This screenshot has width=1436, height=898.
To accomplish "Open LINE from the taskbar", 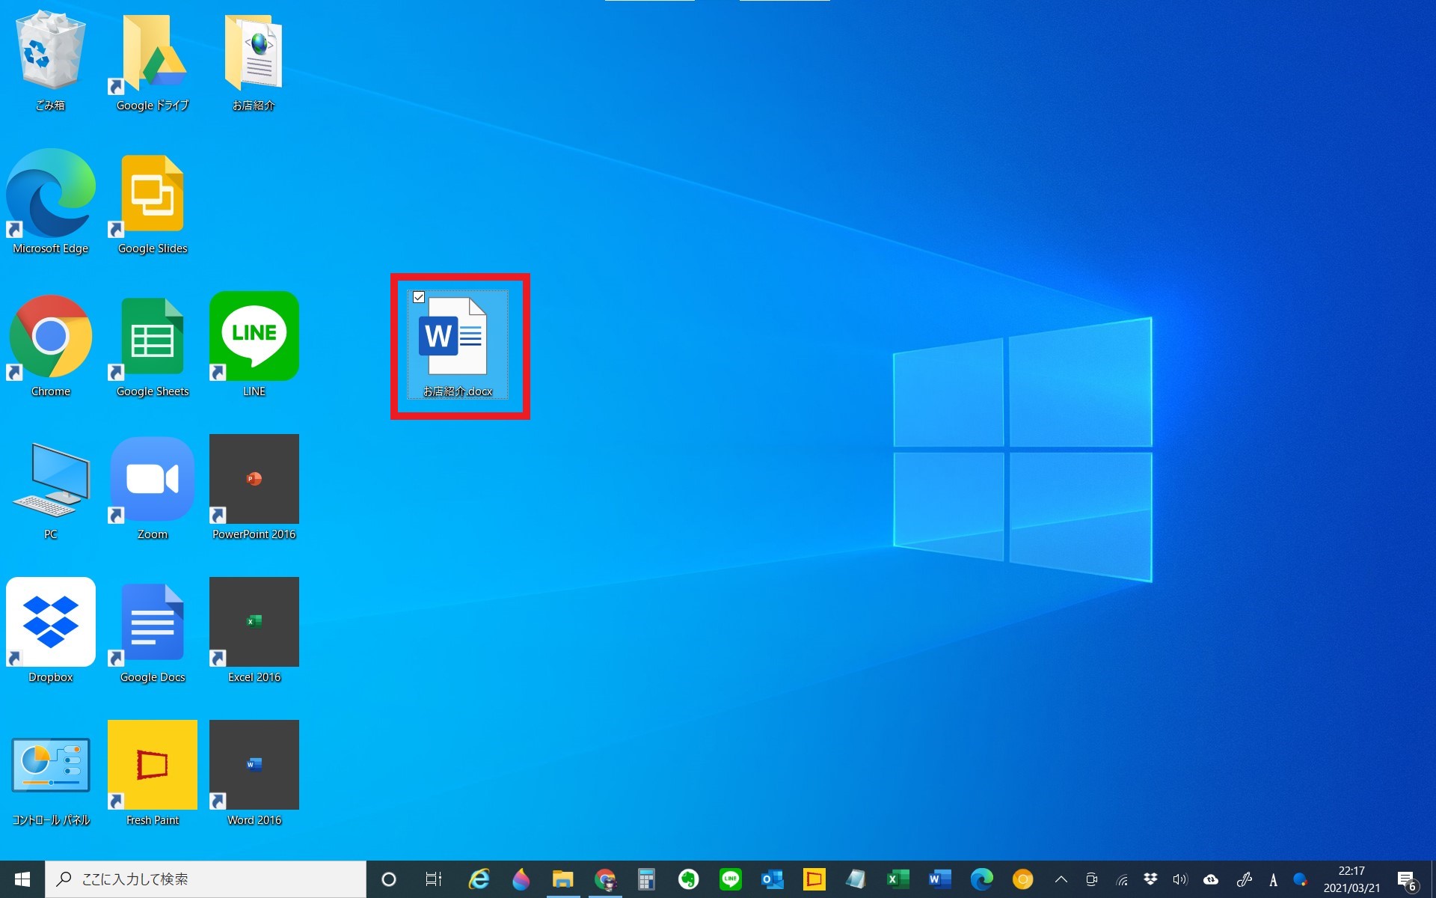I will (x=731, y=879).
